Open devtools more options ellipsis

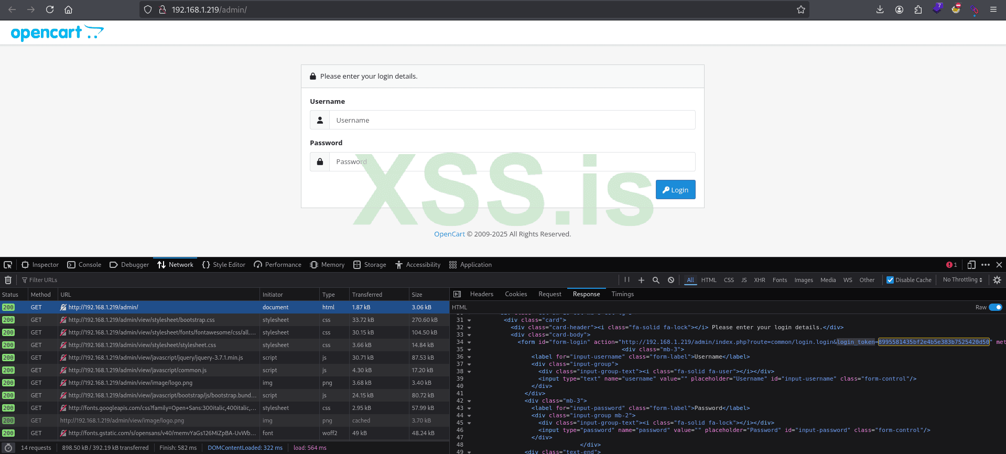click(x=986, y=265)
